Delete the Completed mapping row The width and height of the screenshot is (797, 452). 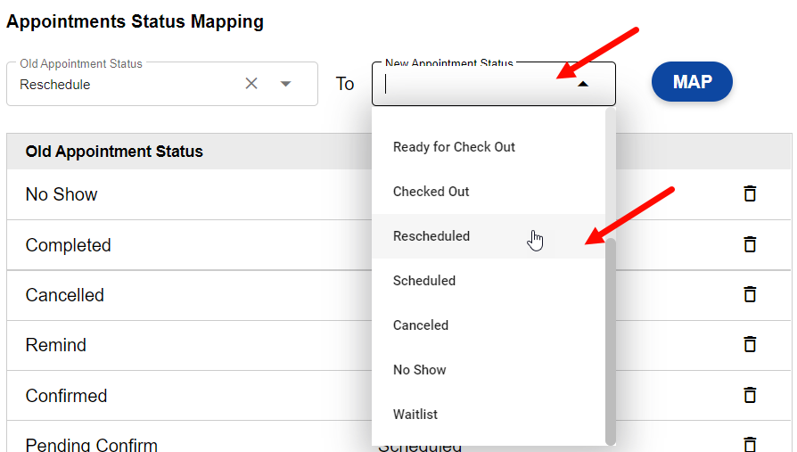point(750,244)
